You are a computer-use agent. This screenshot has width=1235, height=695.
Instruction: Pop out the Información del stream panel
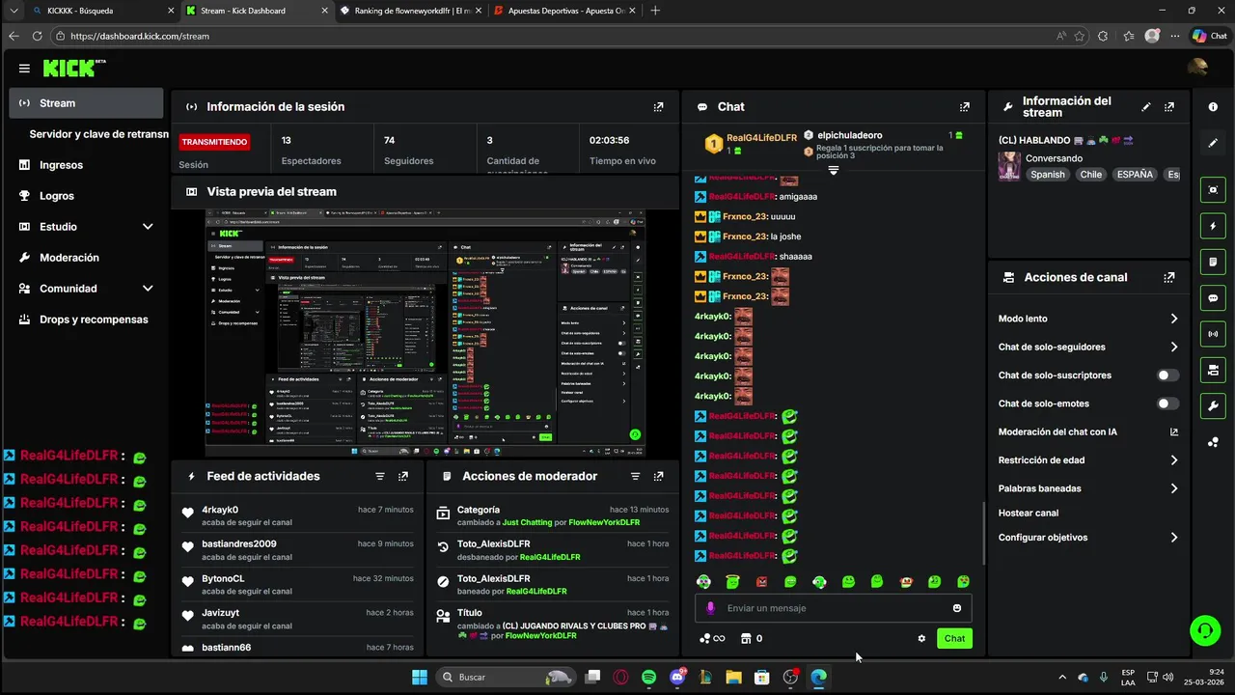[x=1169, y=107]
